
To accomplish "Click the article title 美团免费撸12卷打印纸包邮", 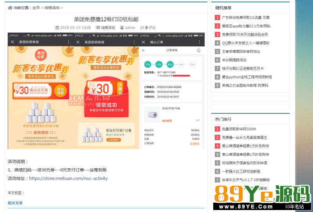I will [106, 19].
